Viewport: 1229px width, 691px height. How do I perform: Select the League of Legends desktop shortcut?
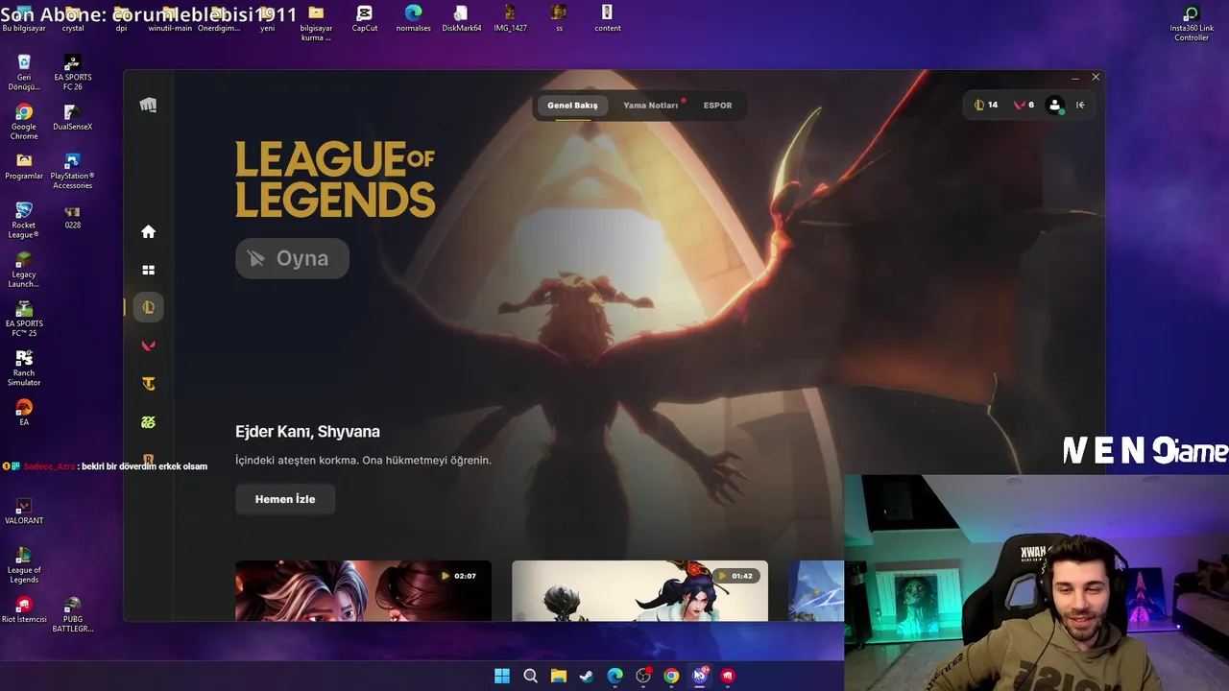tap(24, 565)
